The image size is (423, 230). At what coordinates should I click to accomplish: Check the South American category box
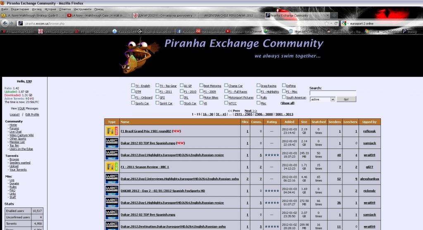tap(284, 97)
